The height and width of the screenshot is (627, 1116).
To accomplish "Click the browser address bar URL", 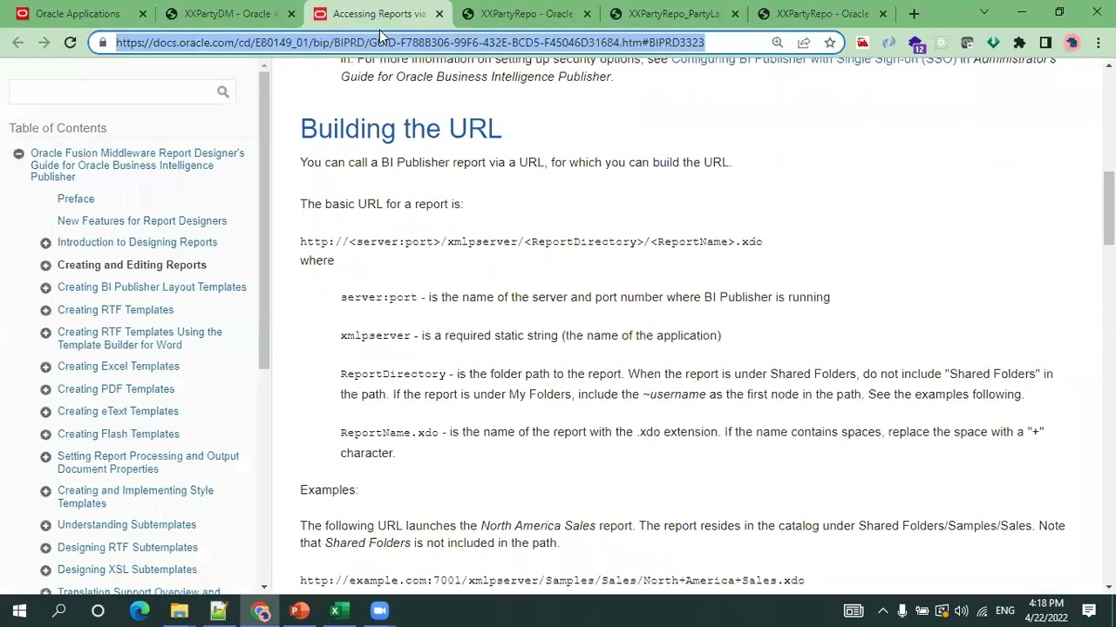I will point(410,43).
